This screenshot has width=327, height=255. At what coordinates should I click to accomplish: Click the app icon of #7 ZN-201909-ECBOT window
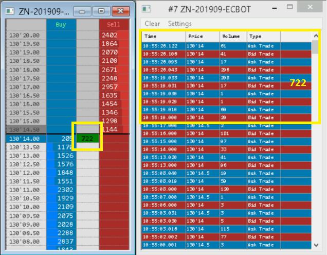tap(146, 9)
